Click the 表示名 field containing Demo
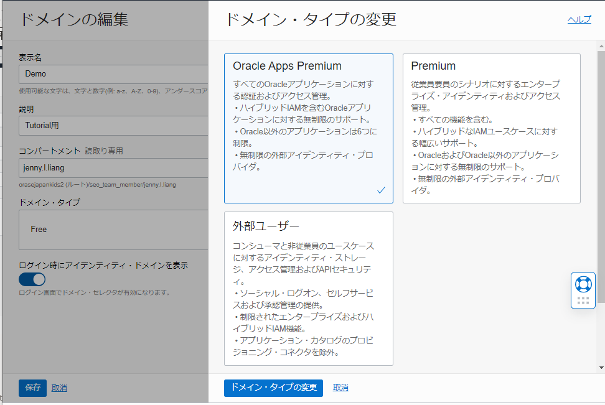Image resolution: width=605 pixels, height=405 pixels. 113,74
